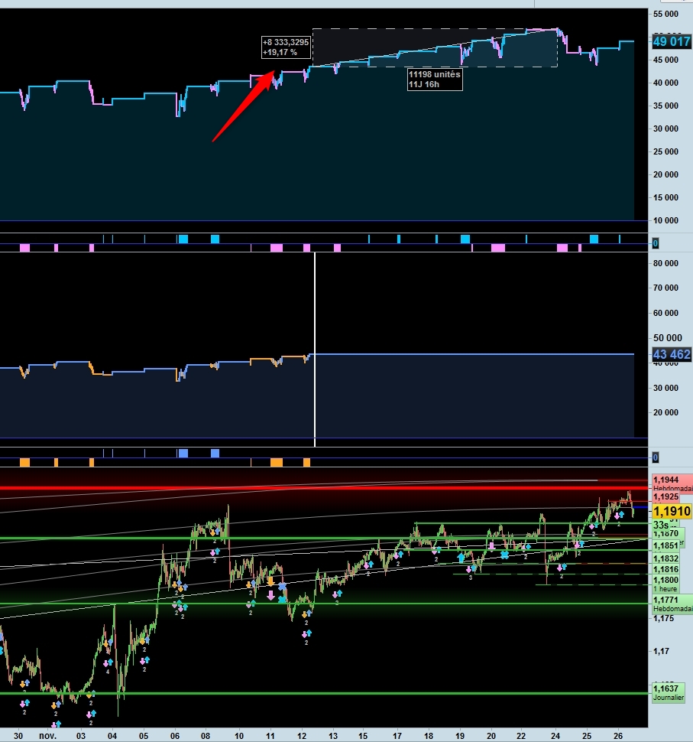
Task: Click the 49 017 equity value label
Action: tap(672, 41)
